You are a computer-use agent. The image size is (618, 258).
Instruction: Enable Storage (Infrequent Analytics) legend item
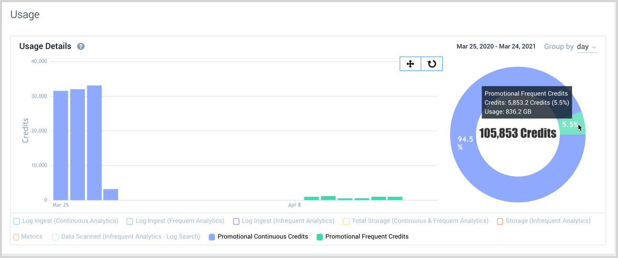pos(500,221)
